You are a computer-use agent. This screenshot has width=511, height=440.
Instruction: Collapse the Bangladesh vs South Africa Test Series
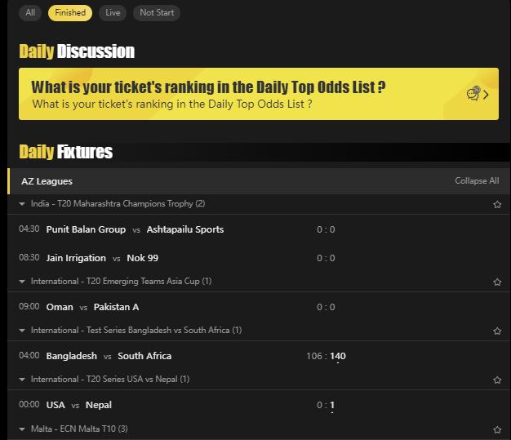[x=22, y=331]
